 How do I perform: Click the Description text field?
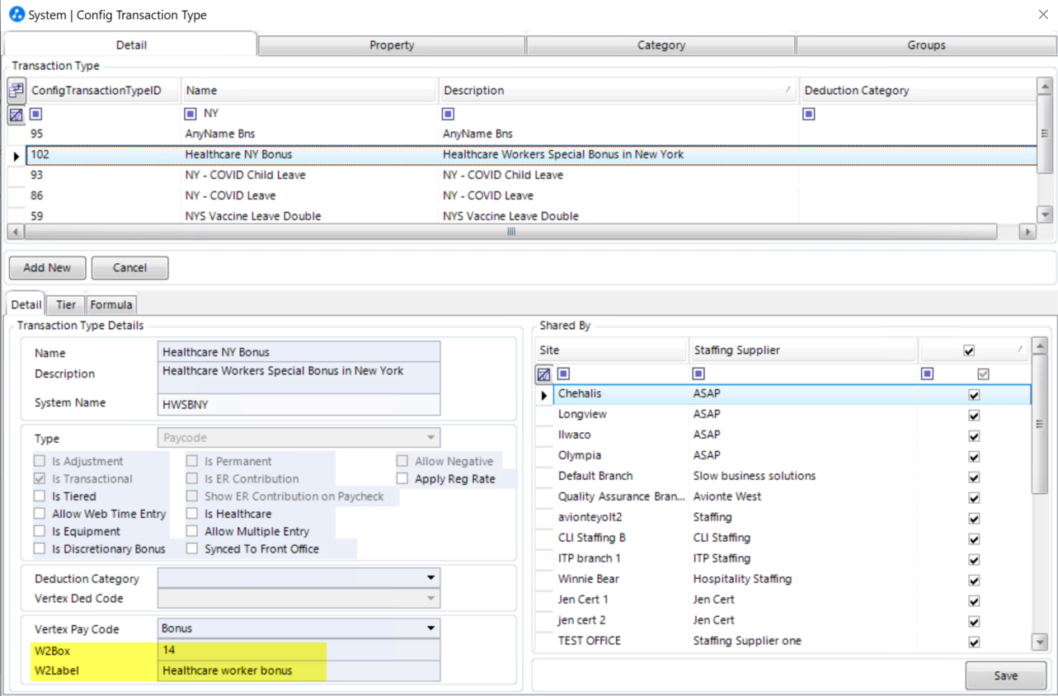click(x=299, y=378)
